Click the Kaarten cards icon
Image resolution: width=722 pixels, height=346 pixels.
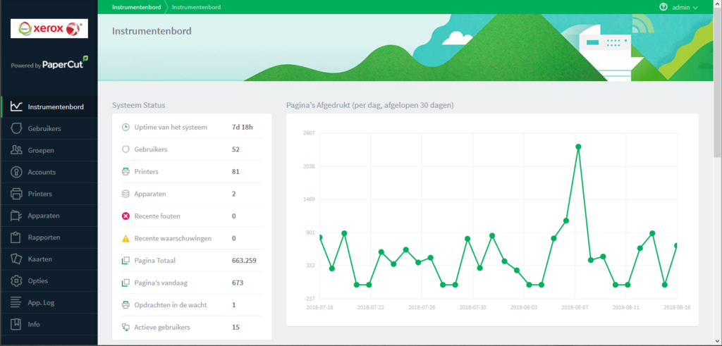pos(17,259)
